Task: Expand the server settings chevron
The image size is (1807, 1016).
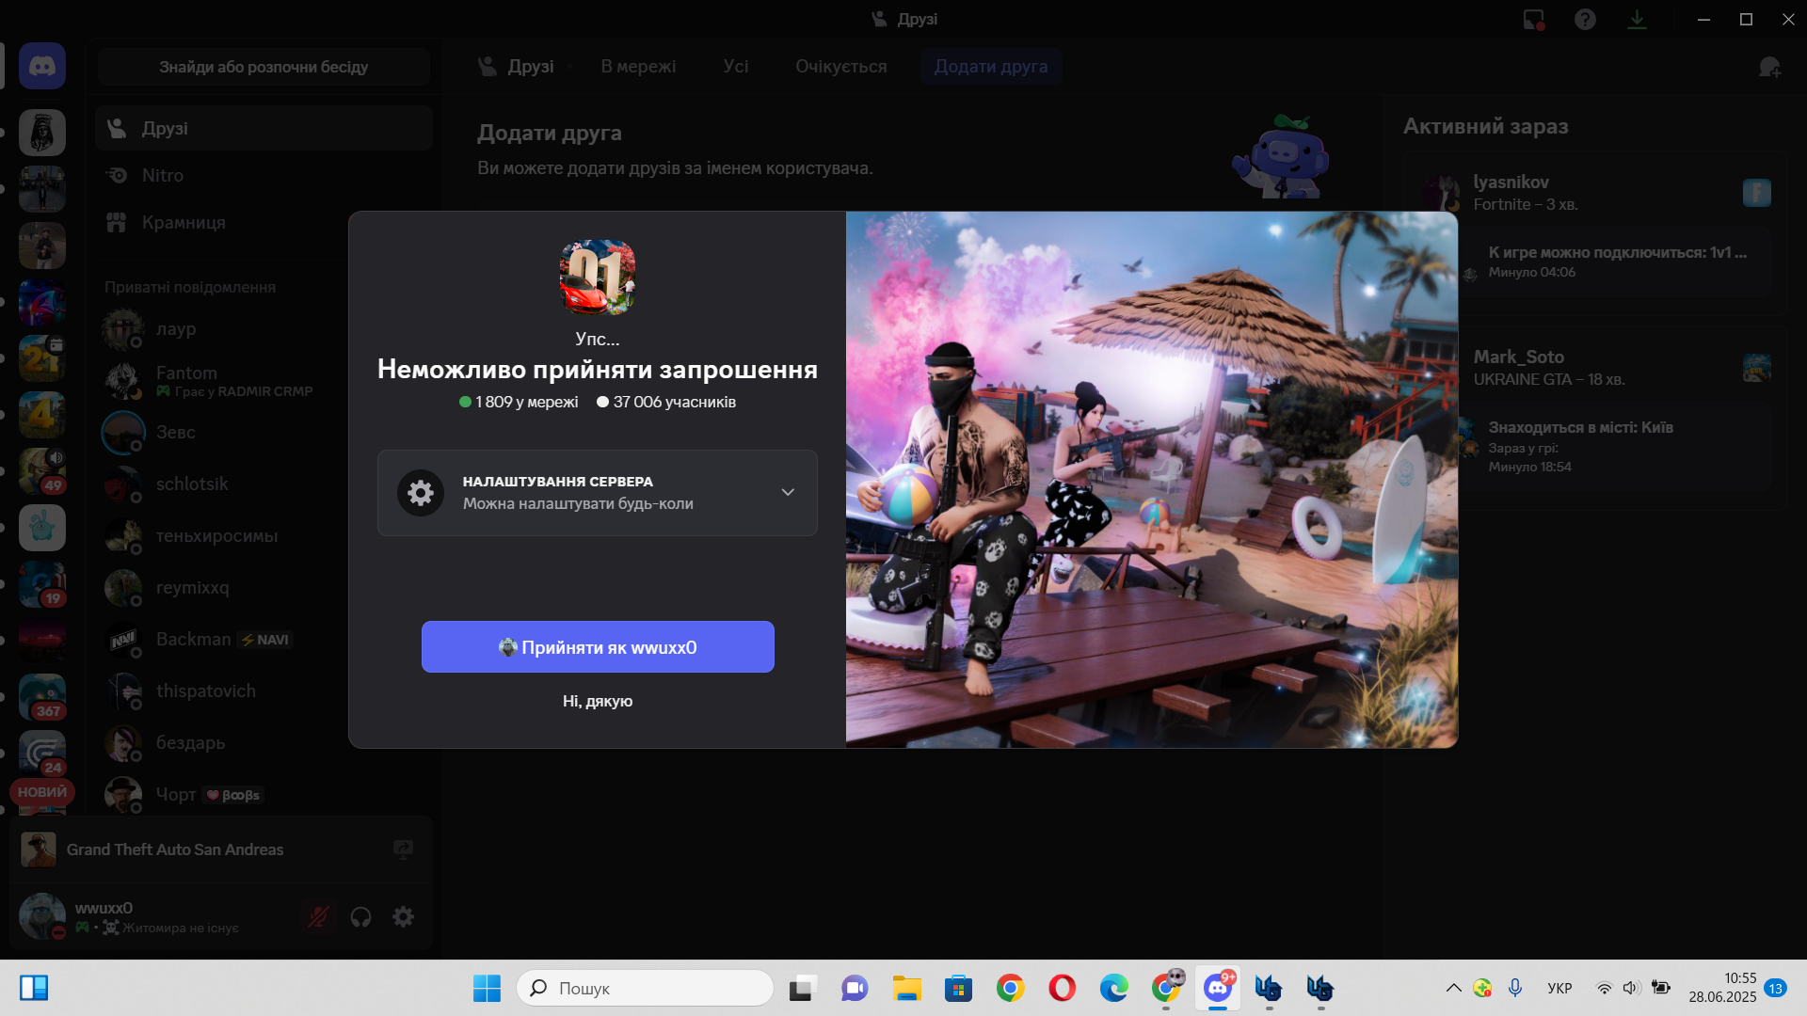Action: (x=788, y=493)
